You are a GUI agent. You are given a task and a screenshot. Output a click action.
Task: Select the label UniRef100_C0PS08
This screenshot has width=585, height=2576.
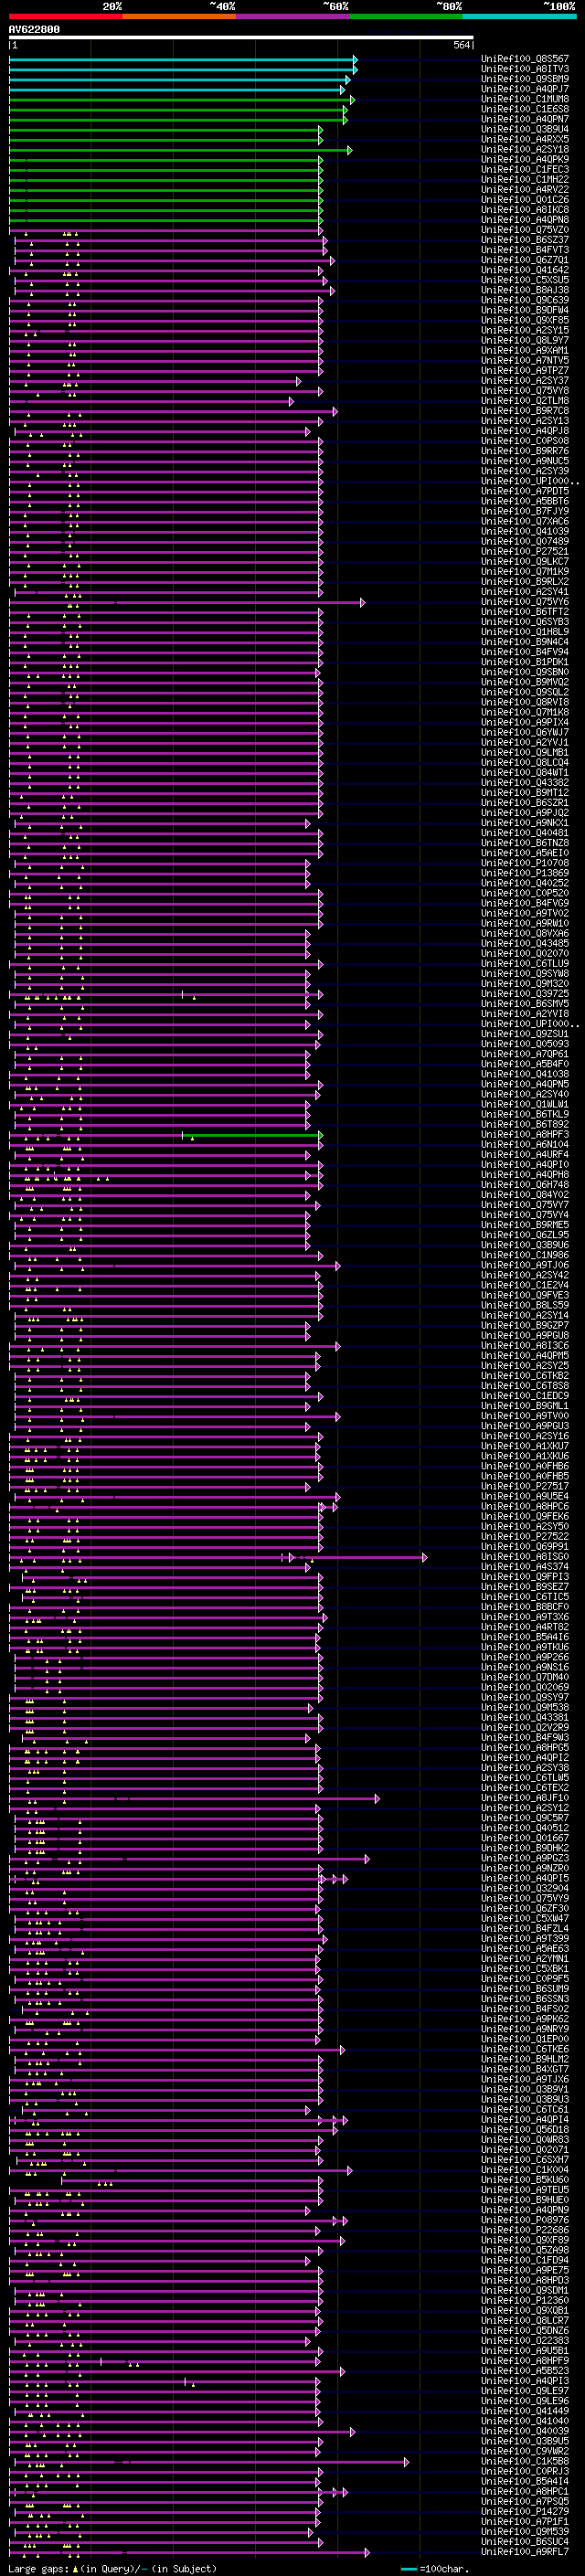pyautogui.click(x=525, y=441)
